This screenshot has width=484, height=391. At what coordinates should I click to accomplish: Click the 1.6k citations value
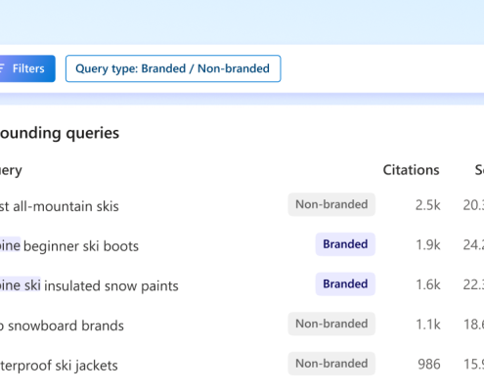(x=428, y=284)
